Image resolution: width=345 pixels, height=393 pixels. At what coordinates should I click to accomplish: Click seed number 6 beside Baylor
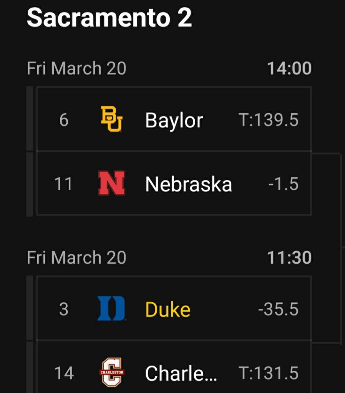tap(64, 120)
